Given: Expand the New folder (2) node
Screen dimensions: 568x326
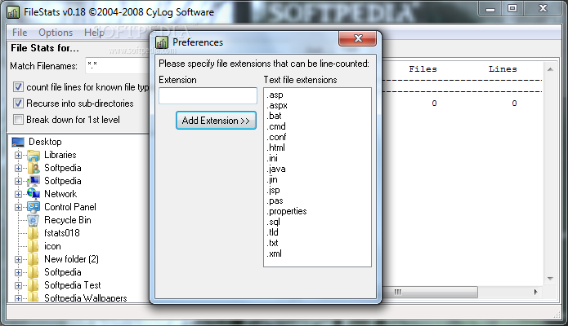Looking at the screenshot, I should [18, 259].
